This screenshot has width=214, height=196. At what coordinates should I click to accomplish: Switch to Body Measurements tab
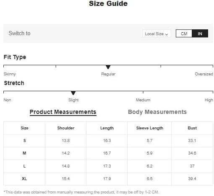tap(157, 112)
